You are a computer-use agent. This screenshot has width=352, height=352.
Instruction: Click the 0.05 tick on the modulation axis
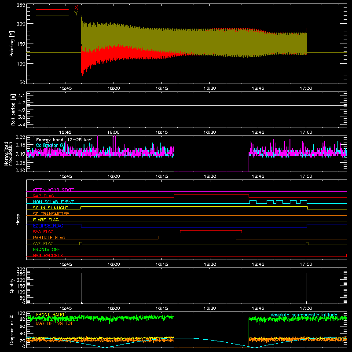20,162
